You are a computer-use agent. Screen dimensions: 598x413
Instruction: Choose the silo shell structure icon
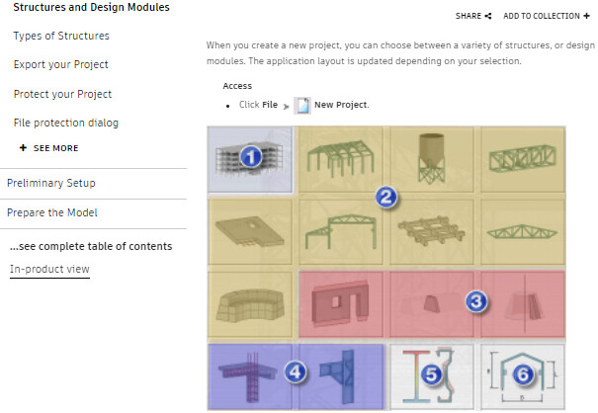point(431,156)
